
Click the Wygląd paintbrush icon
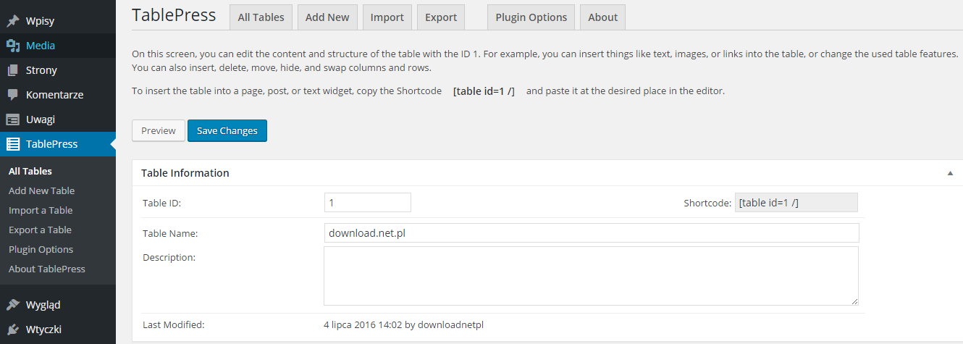point(13,305)
